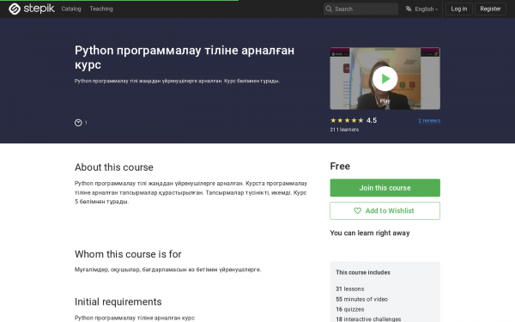The image size is (515, 322).
Task: Click the Register button
Action: click(490, 9)
